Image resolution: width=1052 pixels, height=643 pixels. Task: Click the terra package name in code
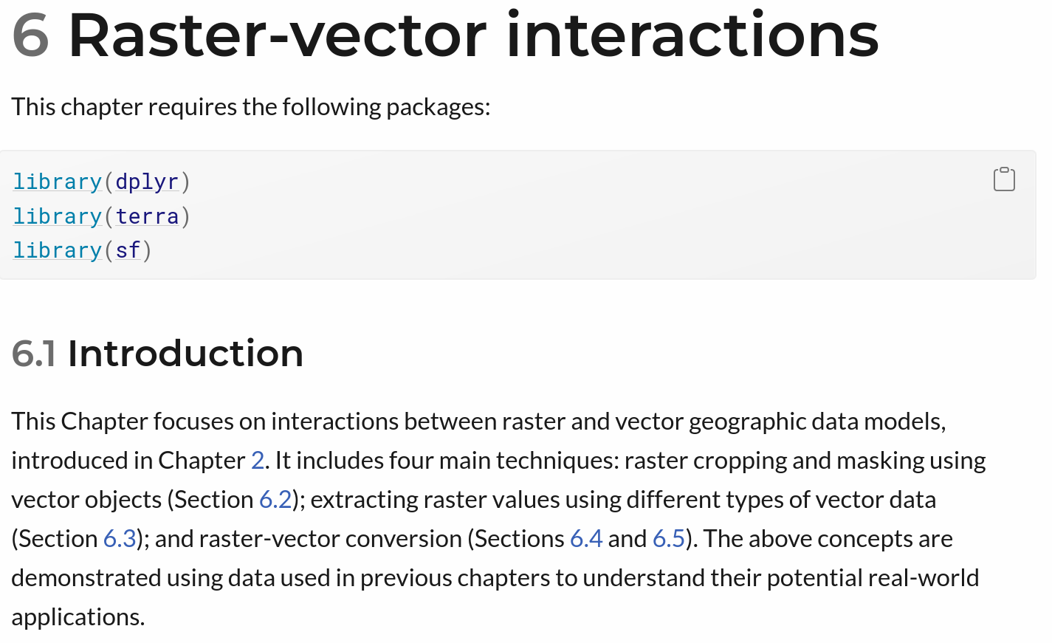click(x=147, y=216)
